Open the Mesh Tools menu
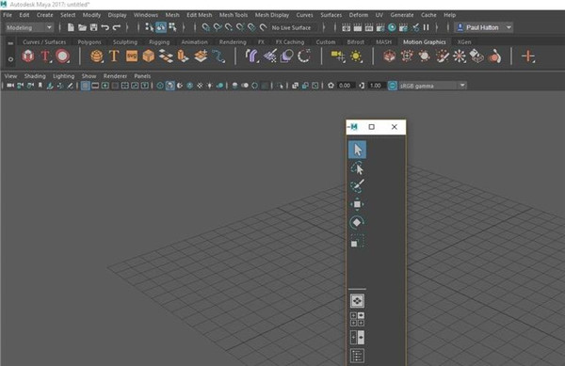Screen dimensions: 565x366 click(234, 15)
